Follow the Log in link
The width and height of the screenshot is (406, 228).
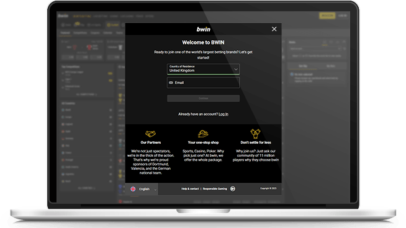[x=223, y=114]
